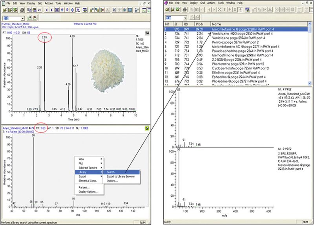The image size is (314, 225).
Task: Click the magnifier zoom-in icon beside combo box
Action: tap(30, 18)
